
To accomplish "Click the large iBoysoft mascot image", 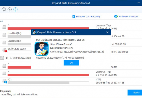I will [42, 49].
